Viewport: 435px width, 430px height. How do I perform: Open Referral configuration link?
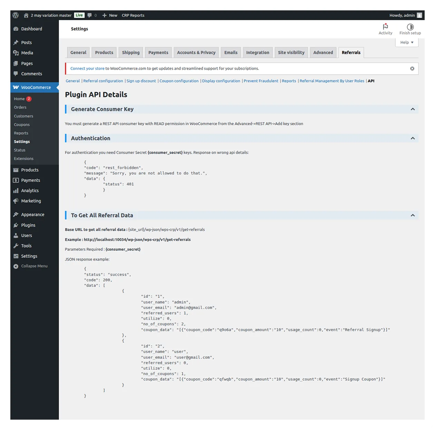[x=103, y=81]
